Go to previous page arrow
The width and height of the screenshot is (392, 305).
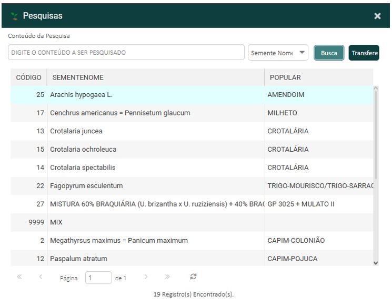[41, 277]
